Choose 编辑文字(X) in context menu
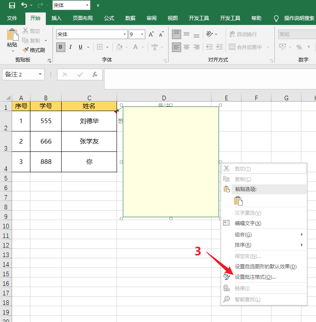The height and width of the screenshot is (322, 316). point(264,223)
